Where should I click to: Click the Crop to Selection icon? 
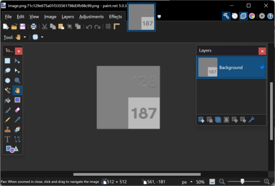[70, 27]
